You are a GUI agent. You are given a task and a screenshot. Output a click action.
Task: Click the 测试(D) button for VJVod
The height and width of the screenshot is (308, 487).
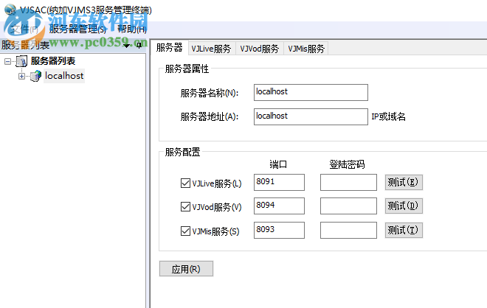coord(404,206)
